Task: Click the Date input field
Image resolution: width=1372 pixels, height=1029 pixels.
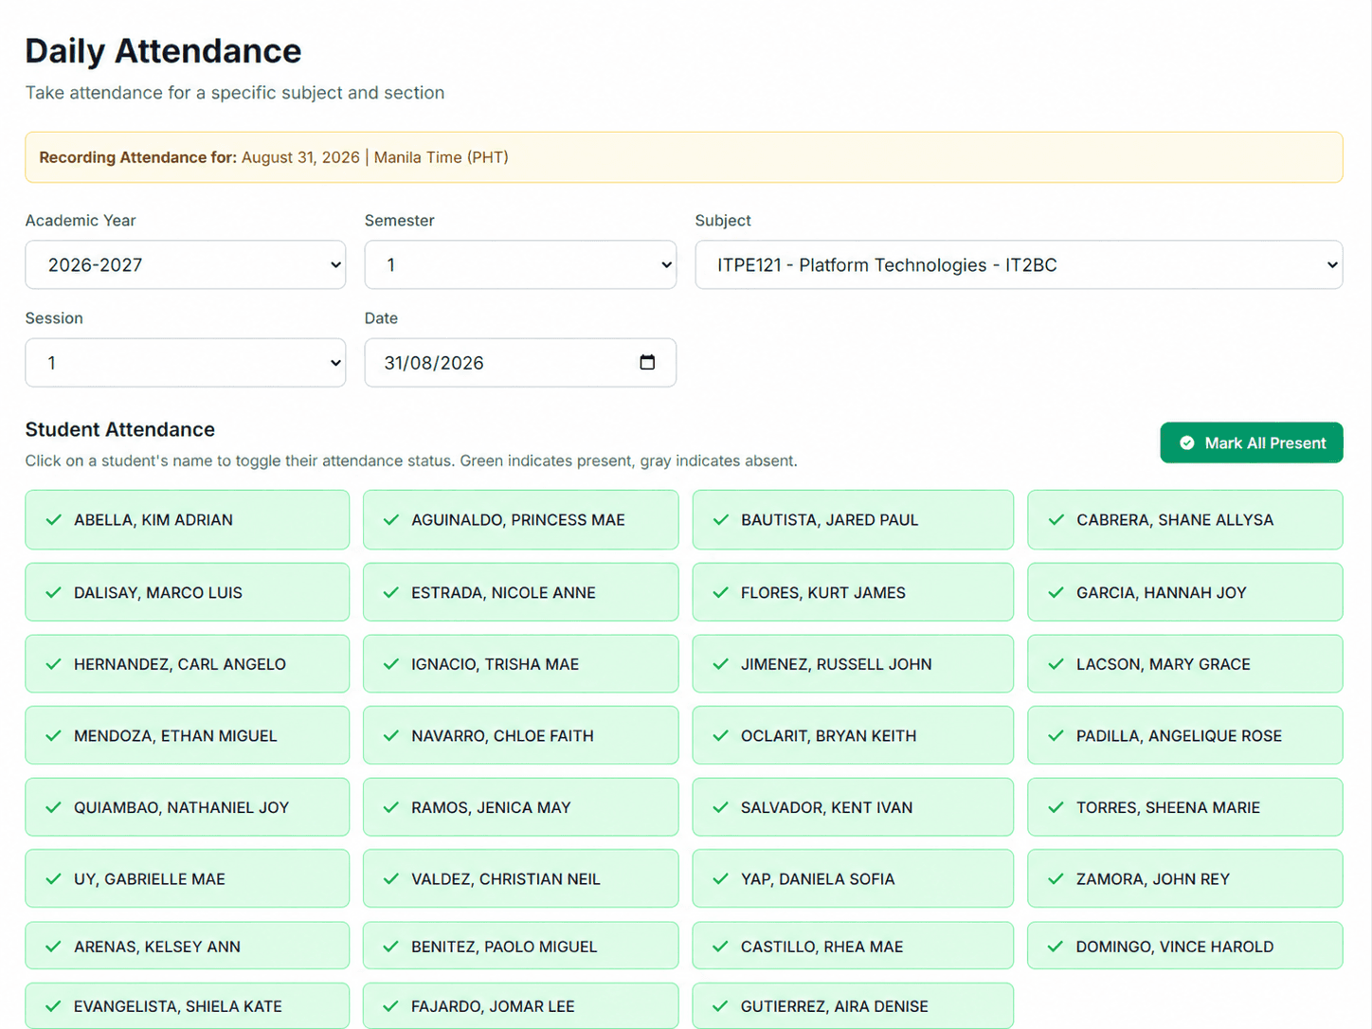Action: tap(520, 363)
